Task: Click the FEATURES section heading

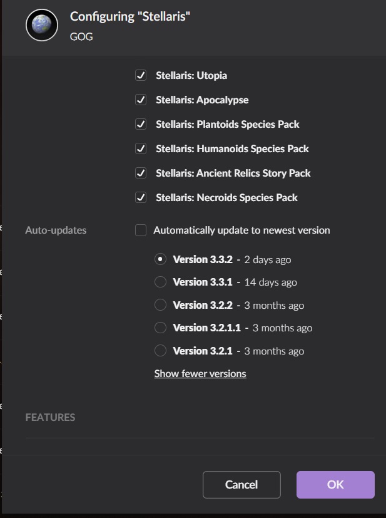Action: click(50, 417)
